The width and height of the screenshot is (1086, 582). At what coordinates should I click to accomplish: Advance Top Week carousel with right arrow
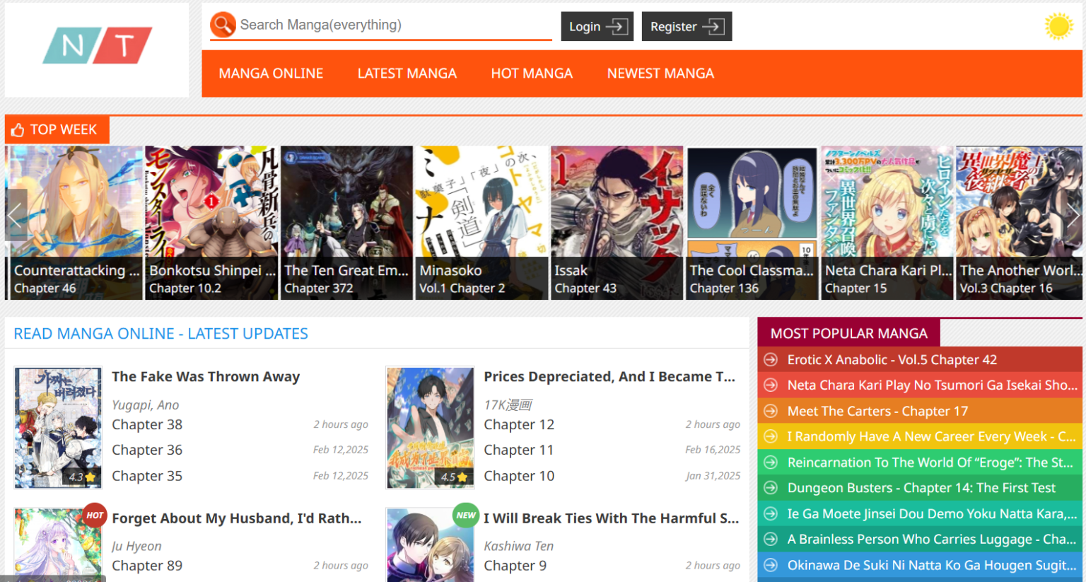(x=1073, y=216)
